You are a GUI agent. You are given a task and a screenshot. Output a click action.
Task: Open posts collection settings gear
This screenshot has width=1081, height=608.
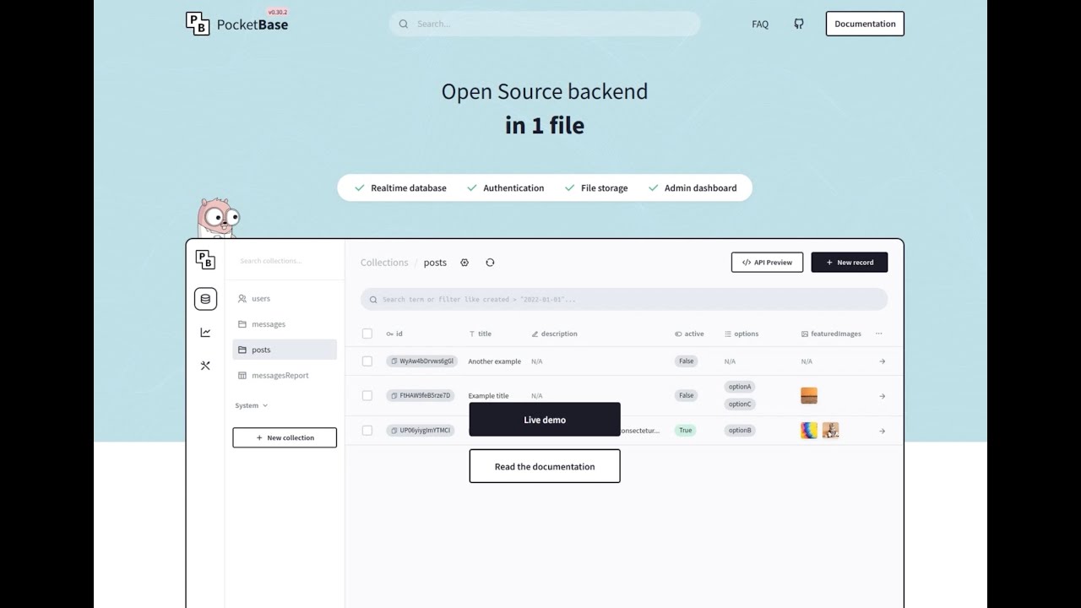[464, 263]
